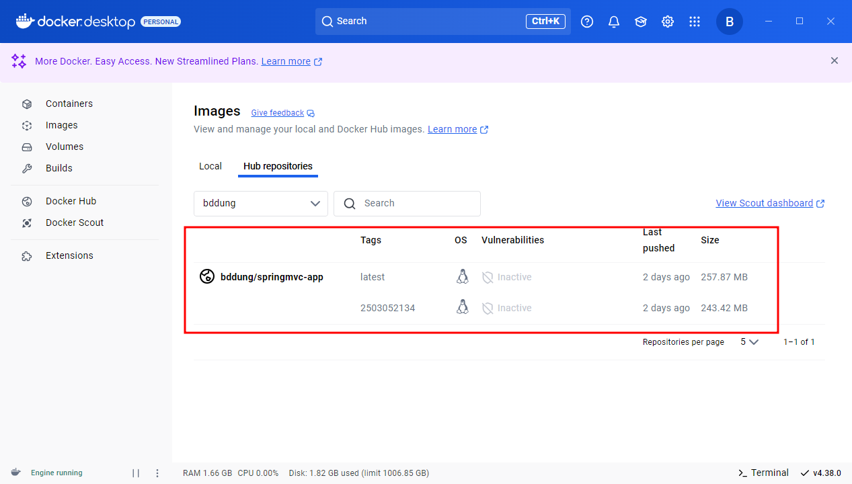Click the springmvc-app repository icon

(x=207, y=276)
